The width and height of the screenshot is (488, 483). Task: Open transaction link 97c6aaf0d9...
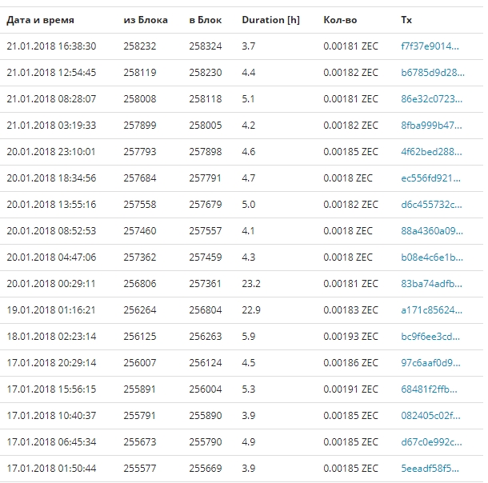pos(430,363)
